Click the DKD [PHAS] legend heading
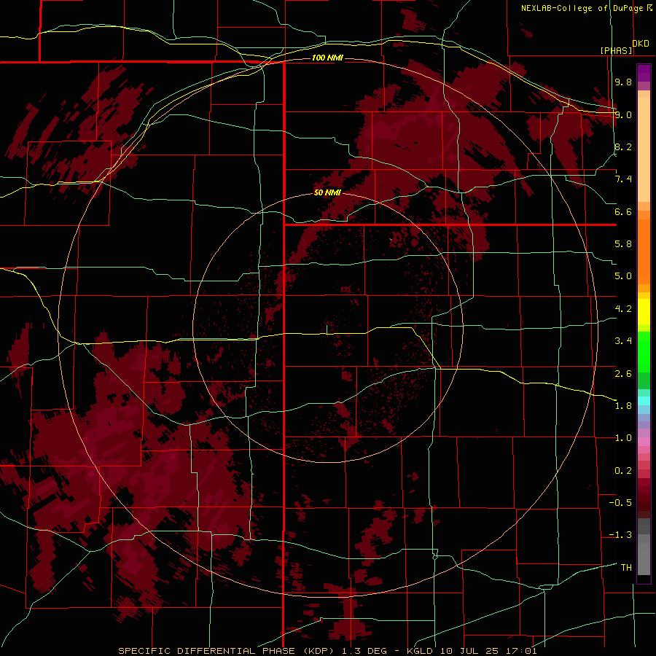 624,47
